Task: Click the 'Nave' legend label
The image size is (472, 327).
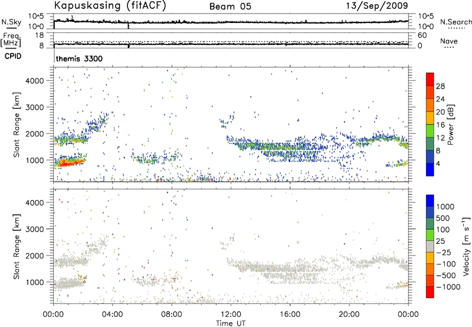Action: pyautogui.click(x=449, y=41)
